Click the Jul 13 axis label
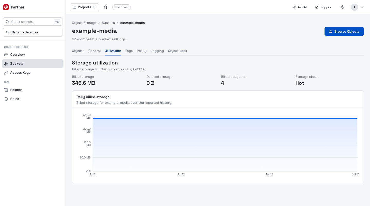 coord(269,174)
